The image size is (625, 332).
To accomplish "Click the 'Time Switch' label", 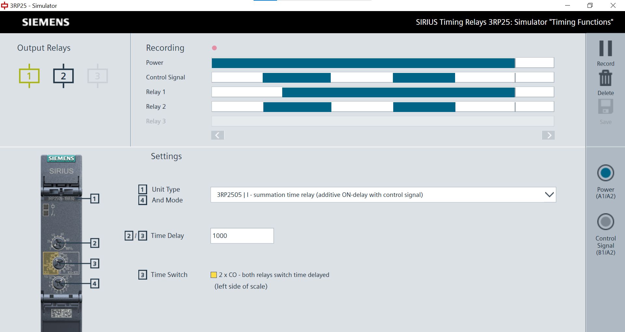I will pyautogui.click(x=169, y=275).
